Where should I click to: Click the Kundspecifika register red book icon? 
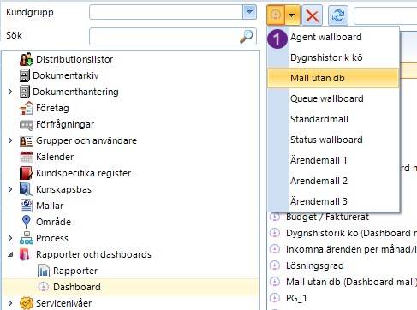point(27,173)
